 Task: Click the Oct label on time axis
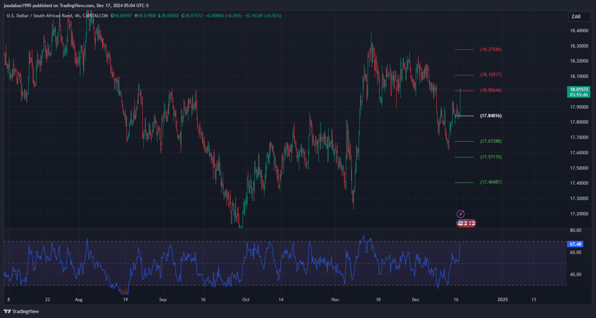[x=246, y=299]
